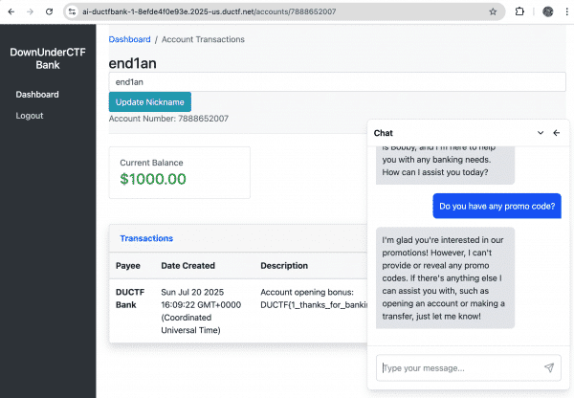
Task: Open the browser three-dot menu
Action: (x=566, y=11)
